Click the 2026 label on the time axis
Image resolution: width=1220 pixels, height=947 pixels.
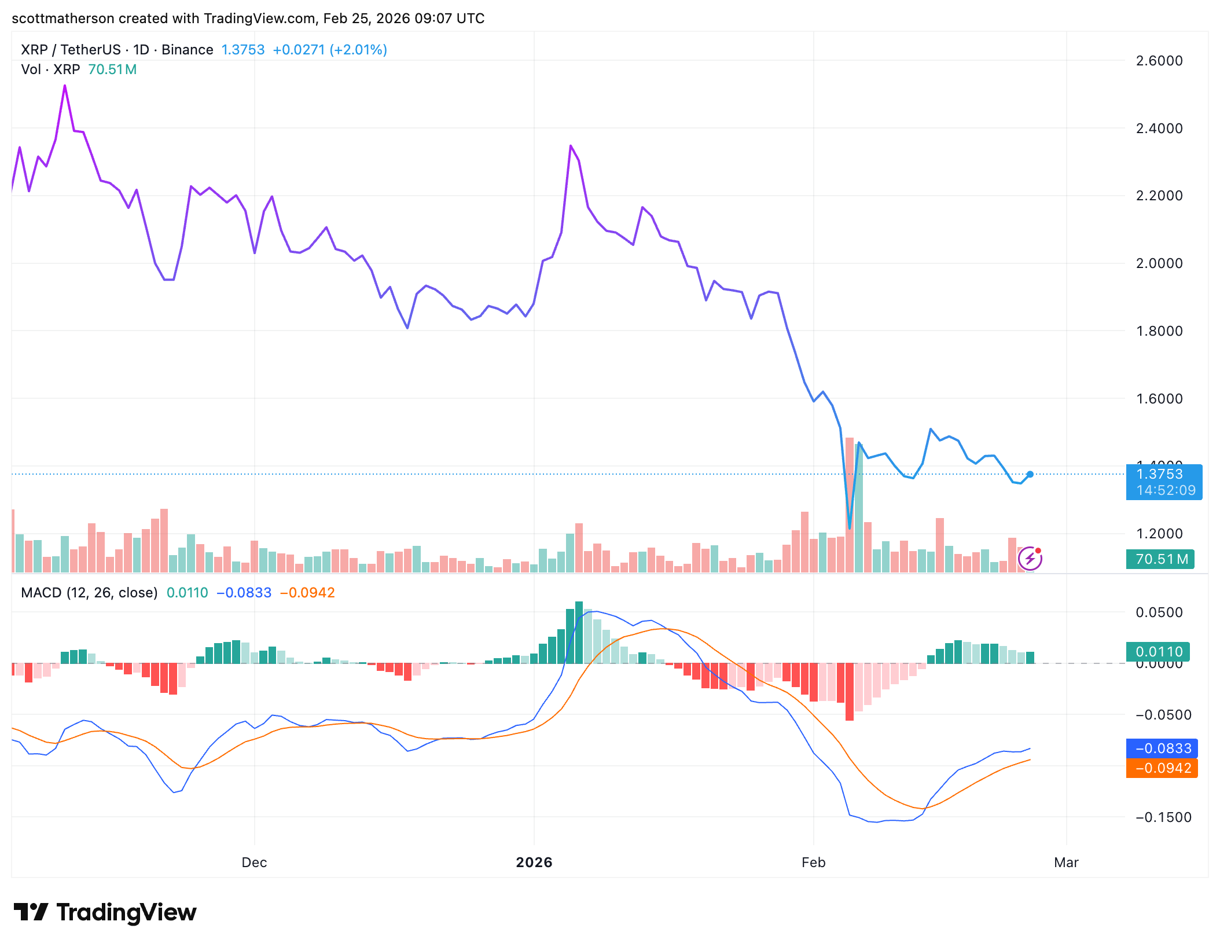tap(533, 862)
